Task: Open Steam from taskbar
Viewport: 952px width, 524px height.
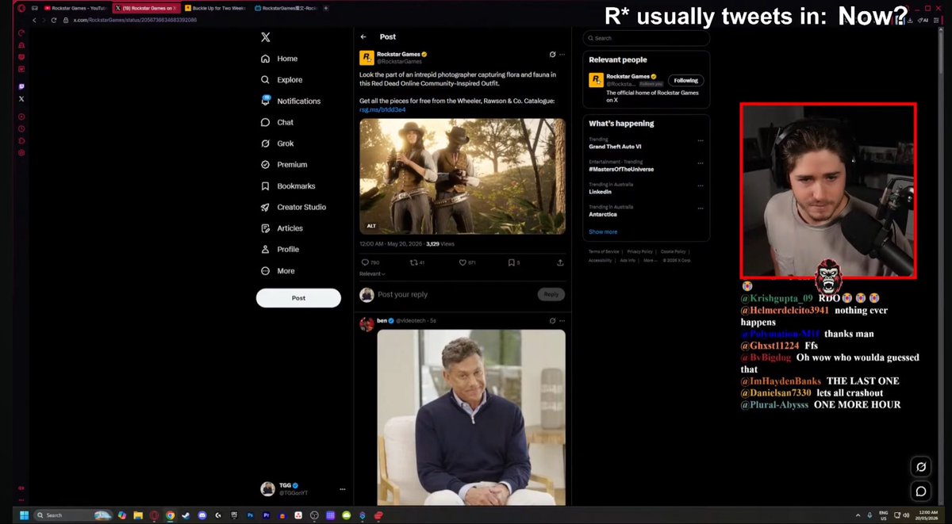Action: click(186, 515)
